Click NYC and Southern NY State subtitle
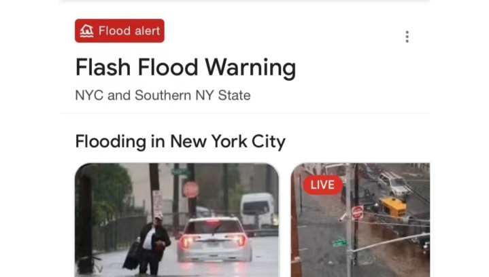Image resolution: width=489 pixels, height=277 pixels. click(163, 95)
